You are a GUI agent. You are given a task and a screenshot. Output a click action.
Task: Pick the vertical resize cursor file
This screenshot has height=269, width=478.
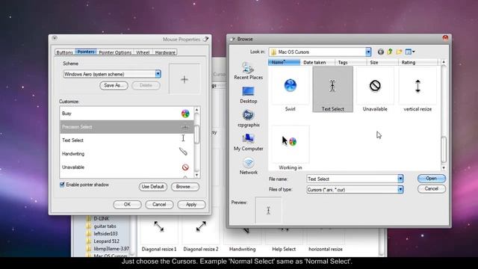pos(418,90)
